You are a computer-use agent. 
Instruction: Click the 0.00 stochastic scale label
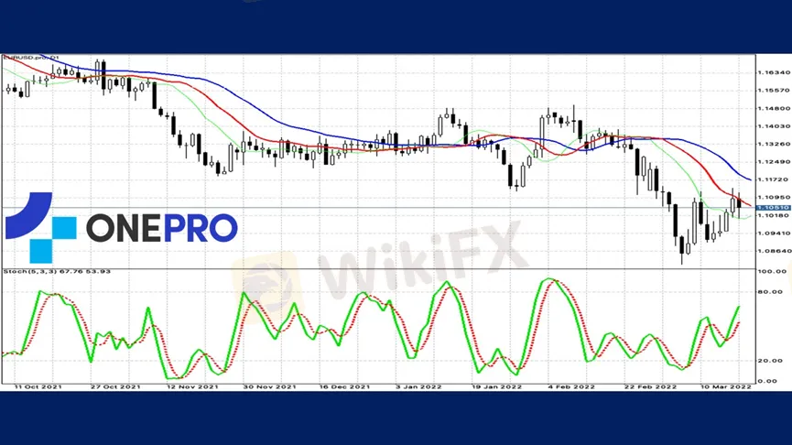pyautogui.click(x=767, y=381)
